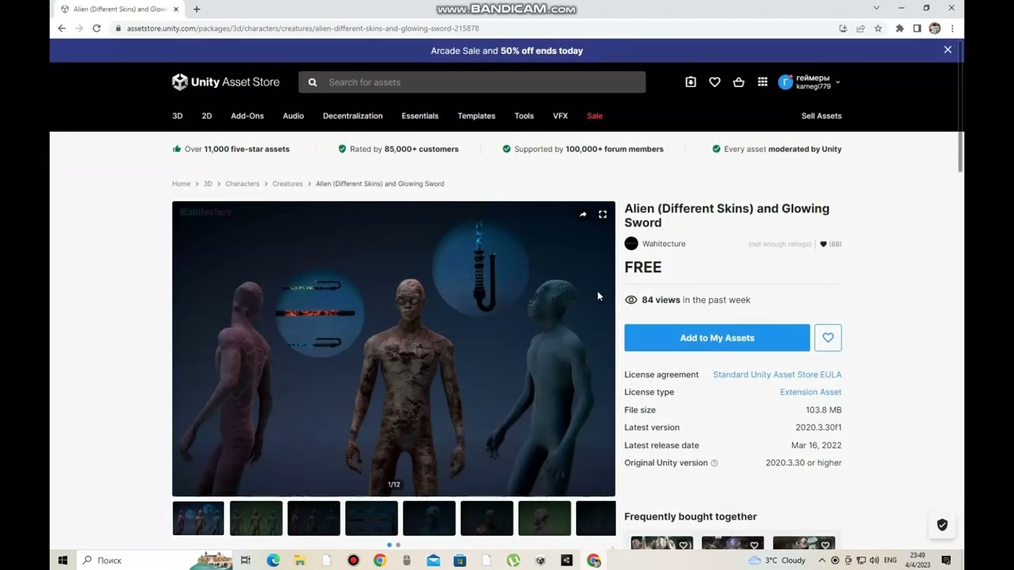The width and height of the screenshot is (1014, 570).
Task: Expand Chrome tab search dropdown arrow
Action: point(876,8)
